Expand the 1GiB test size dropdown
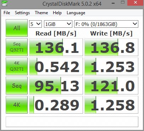 click(x=58, y=24)
